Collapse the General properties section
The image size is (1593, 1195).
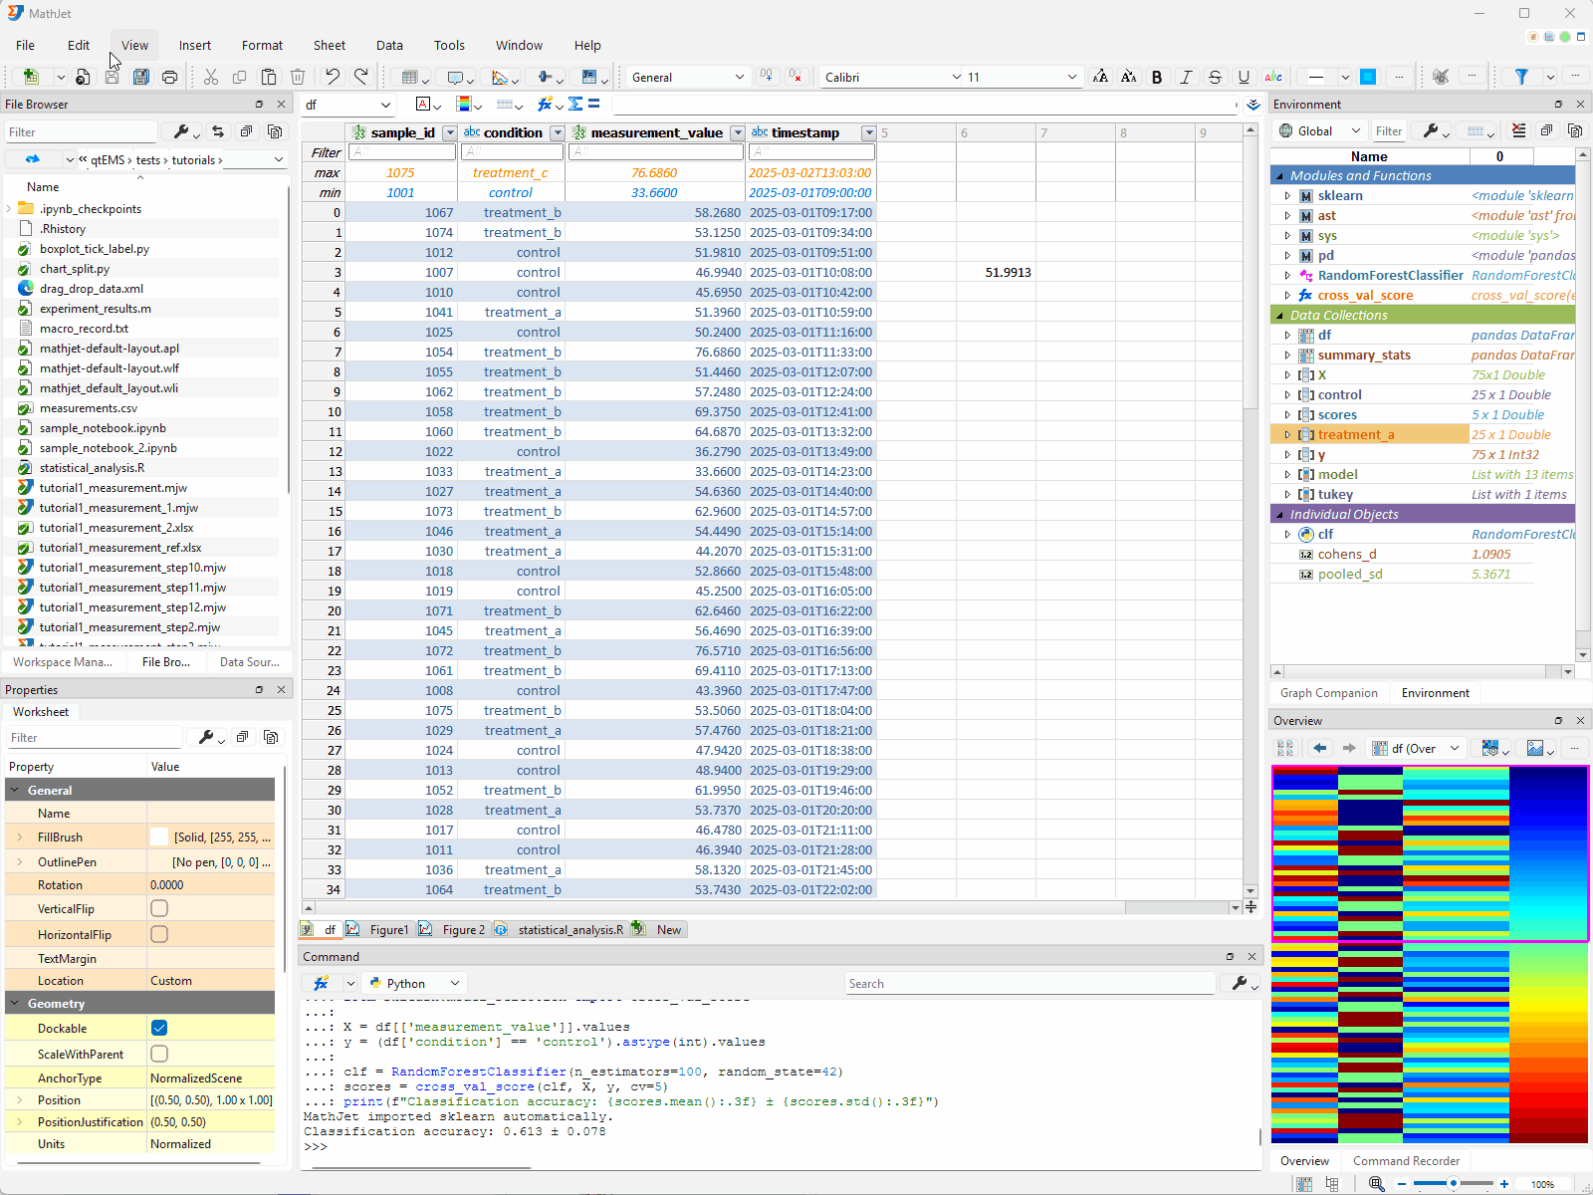tap(15, 790)
